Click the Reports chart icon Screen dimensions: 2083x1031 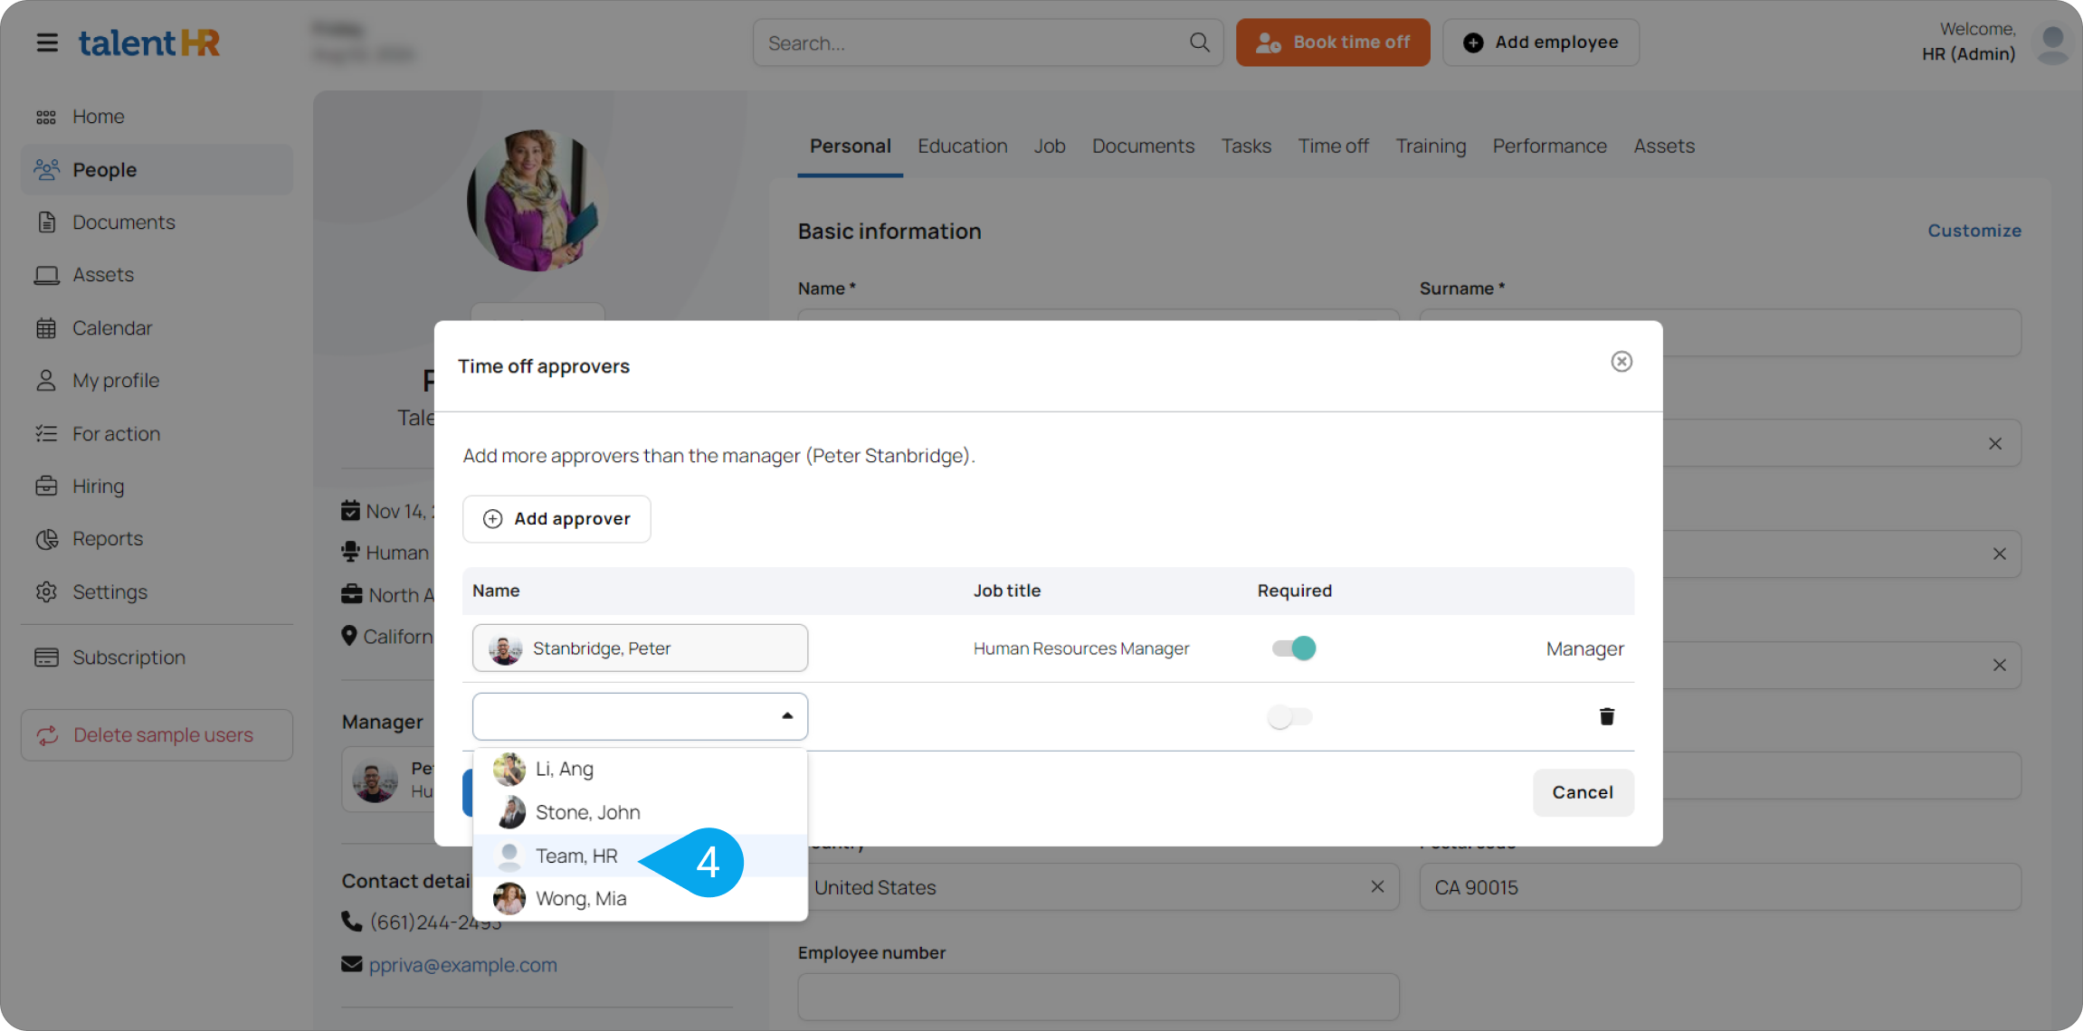pos(46,539)
